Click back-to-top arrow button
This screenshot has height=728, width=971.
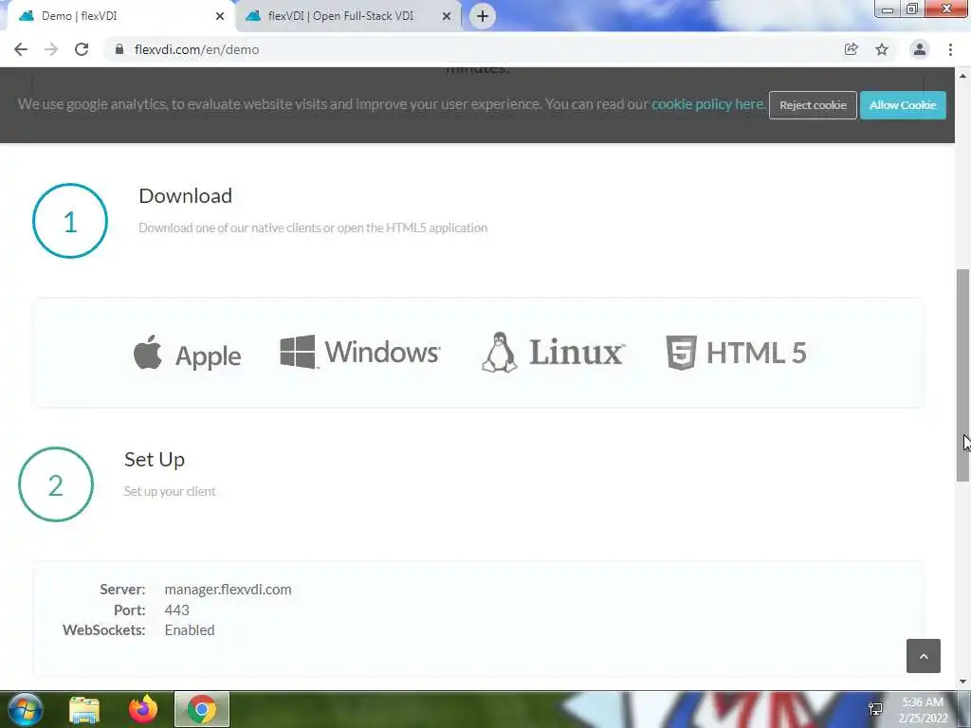click(924, 656)
